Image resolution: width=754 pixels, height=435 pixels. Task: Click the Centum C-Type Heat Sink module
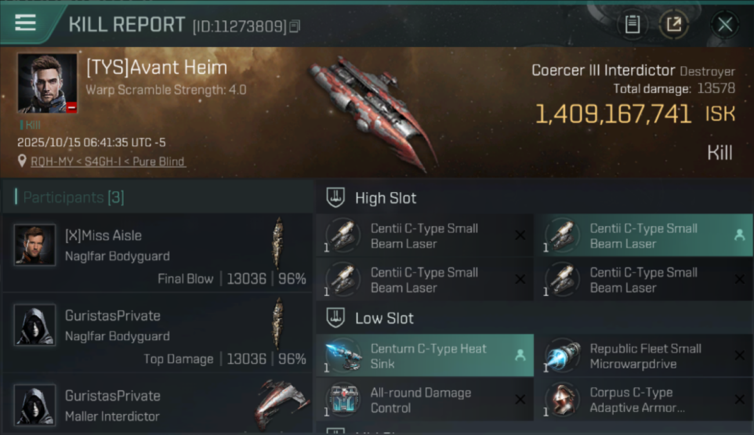tap(425, 356)
